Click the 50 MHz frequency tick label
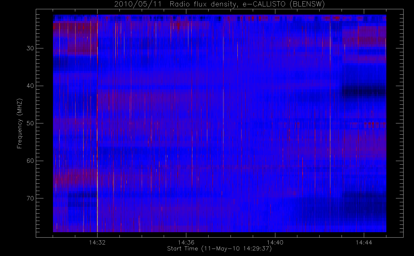 tap(30, 123)
